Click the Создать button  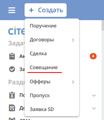click(x=46, y=10)
